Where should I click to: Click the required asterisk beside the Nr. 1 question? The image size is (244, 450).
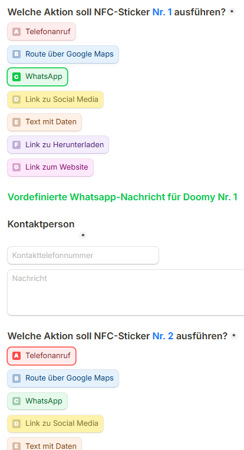tap(232, 12)
